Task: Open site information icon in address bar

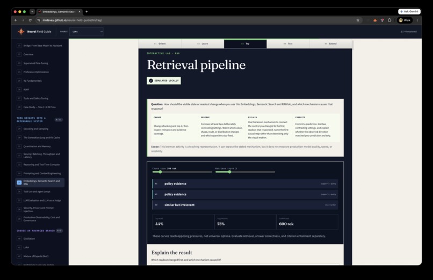Action: point(39,20)
